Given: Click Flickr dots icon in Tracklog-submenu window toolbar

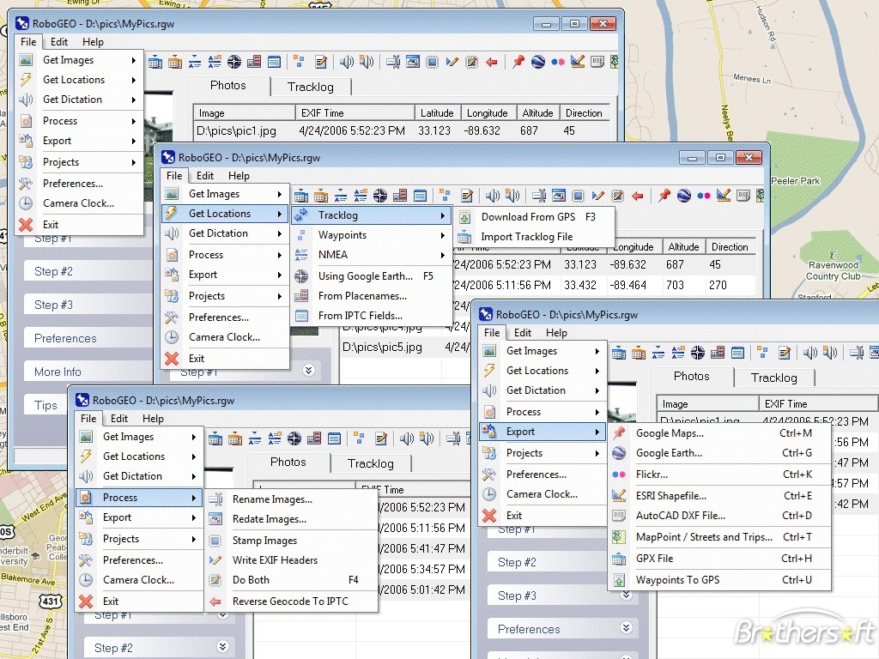Looking at the screenshot, I should (704, 196).
